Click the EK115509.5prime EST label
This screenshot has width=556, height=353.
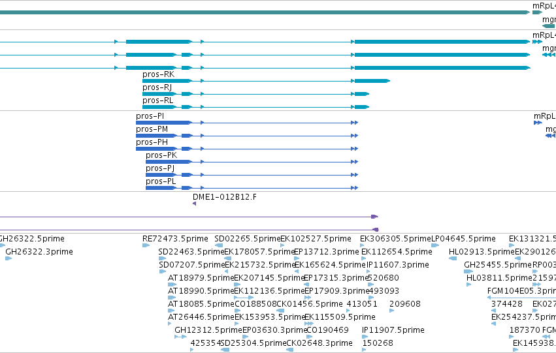click(x=340, y=318)
